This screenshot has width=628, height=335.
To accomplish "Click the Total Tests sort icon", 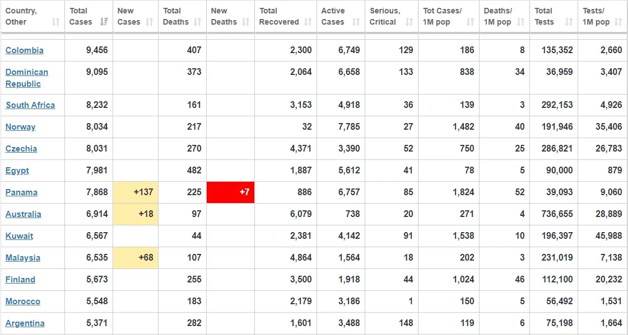I will pos(569,22).
